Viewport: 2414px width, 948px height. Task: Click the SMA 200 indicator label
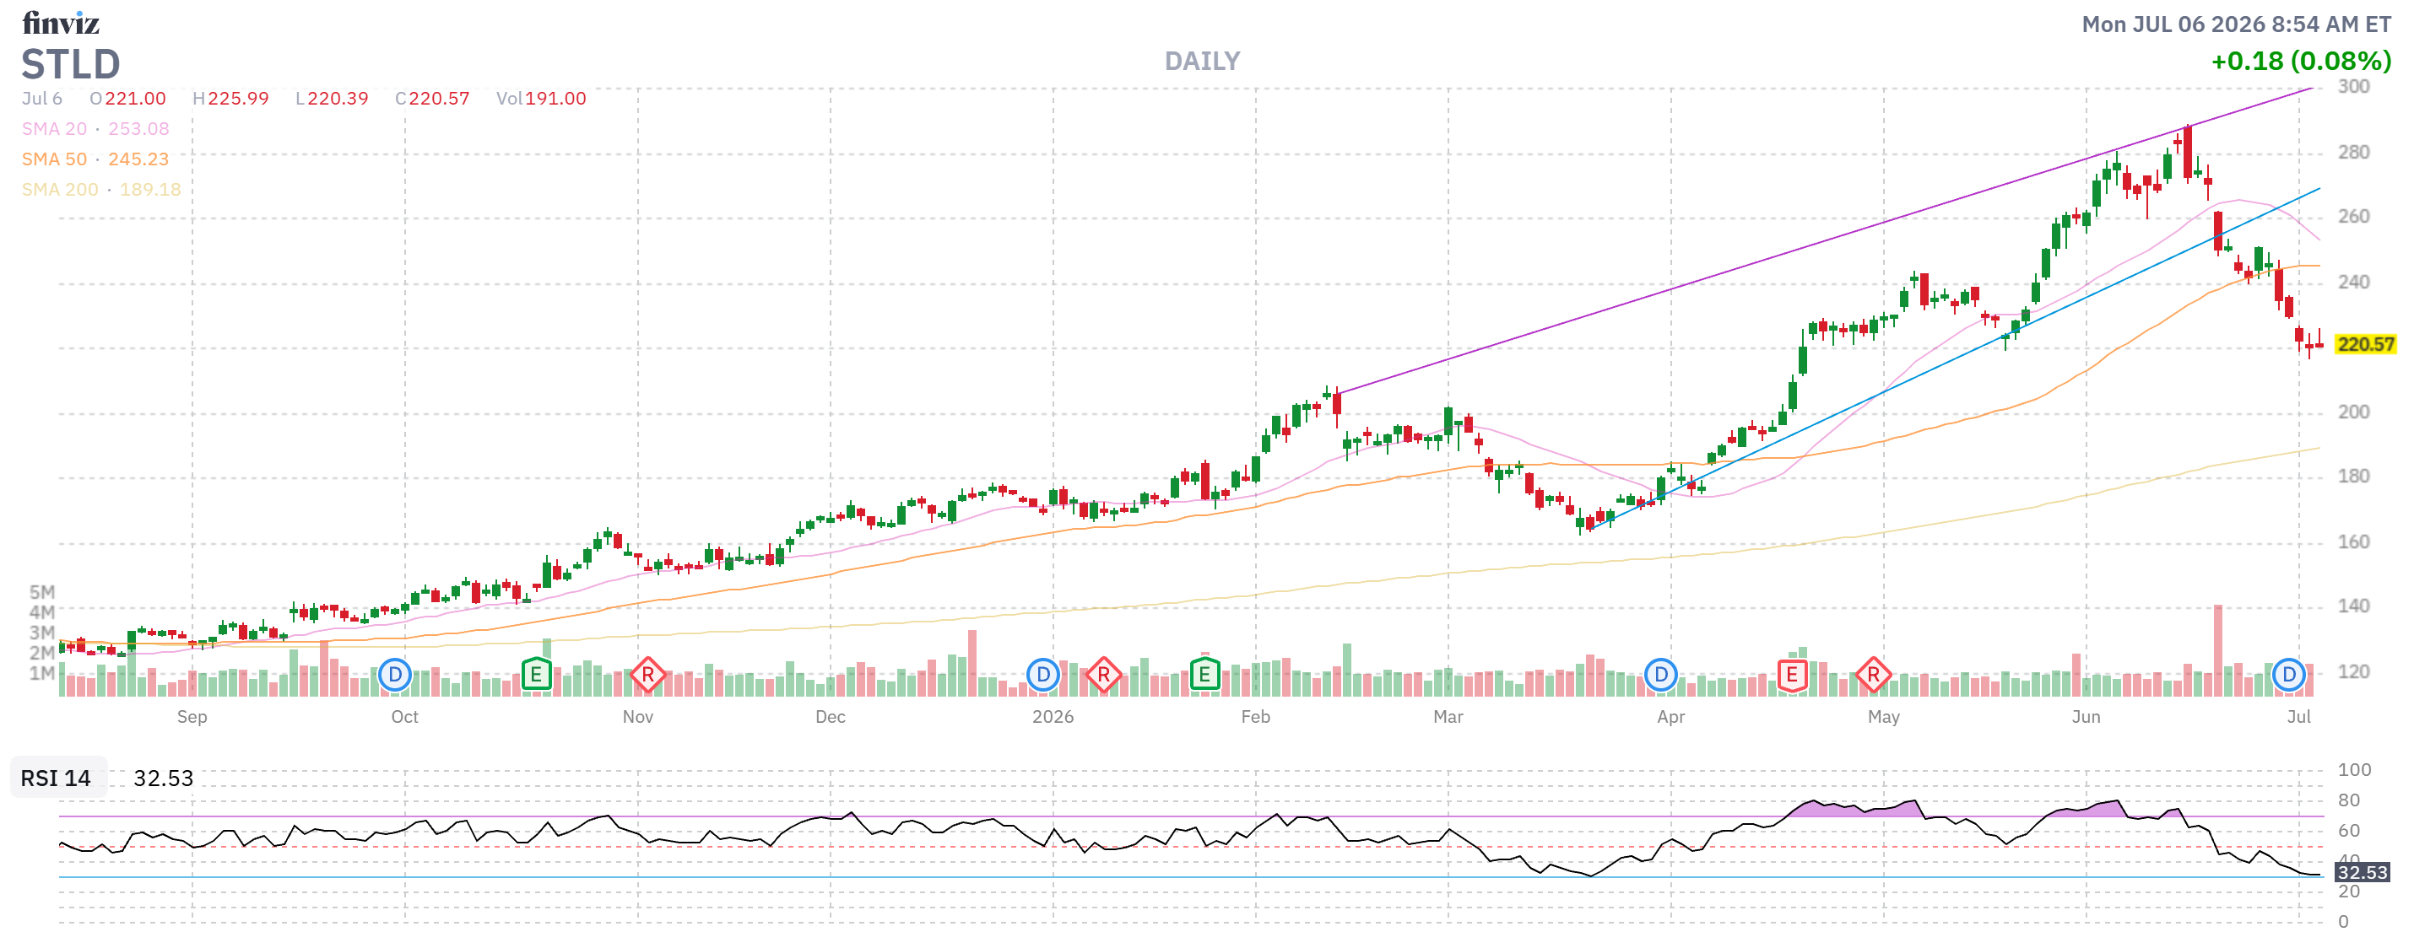point(60,189)
